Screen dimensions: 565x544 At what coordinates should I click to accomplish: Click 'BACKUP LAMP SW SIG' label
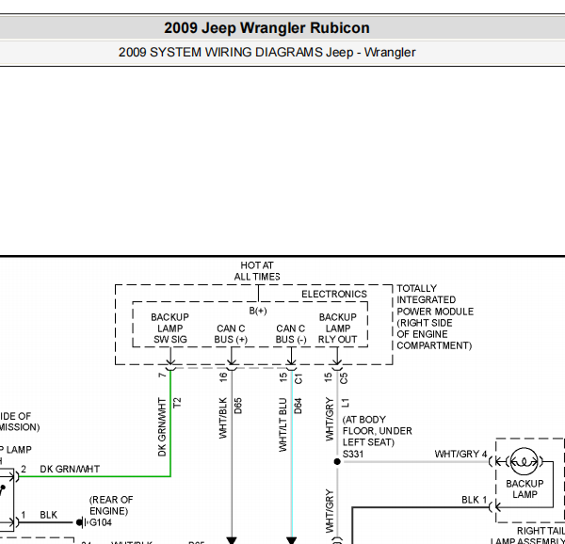(170, 328)
